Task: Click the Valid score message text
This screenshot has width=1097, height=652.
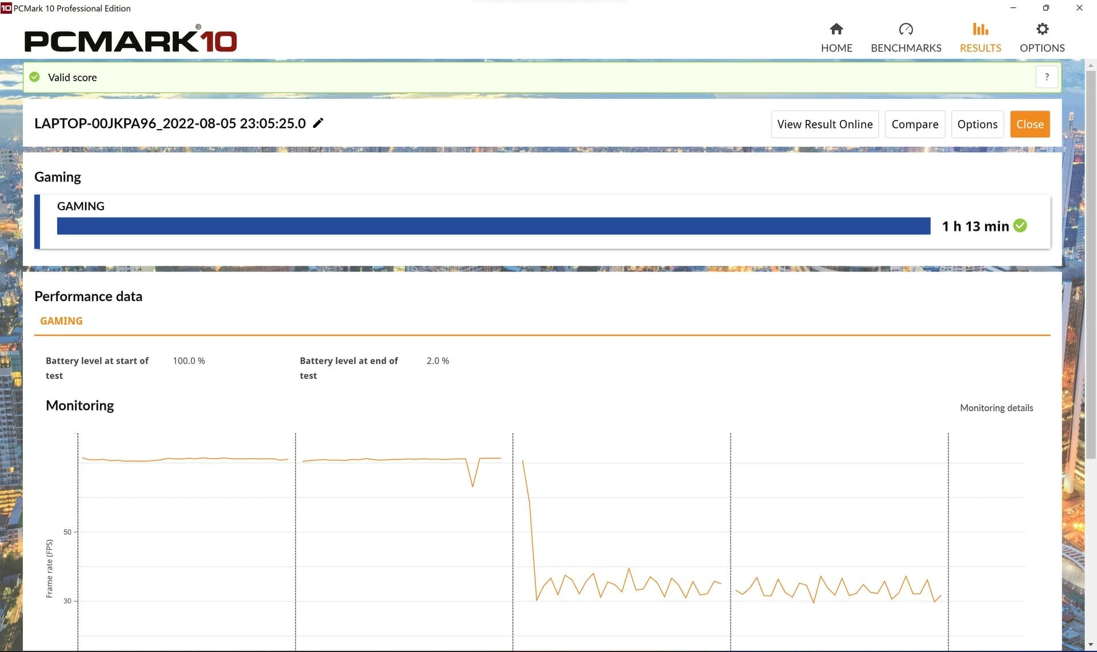Action: click(x=73, y=78)
